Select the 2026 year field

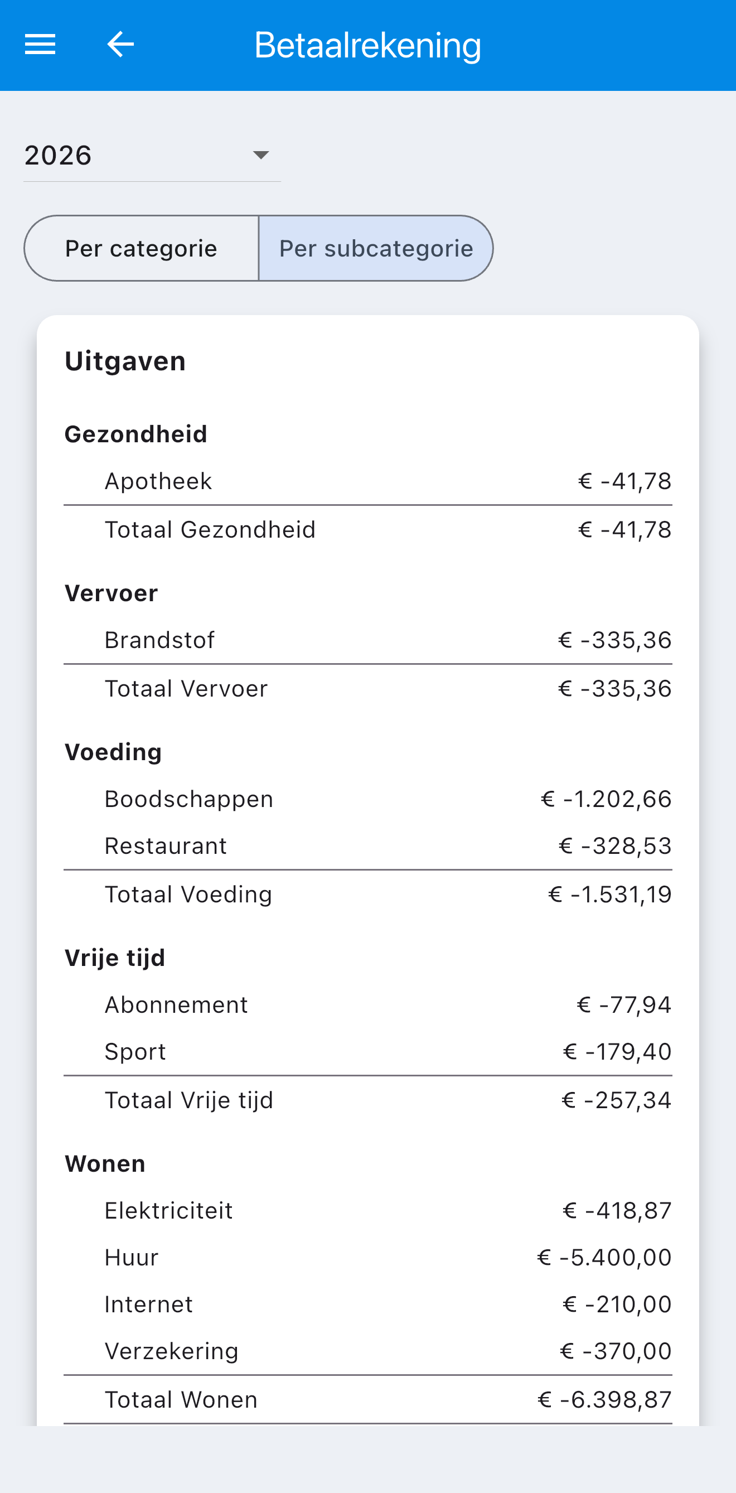coord(152,156)
